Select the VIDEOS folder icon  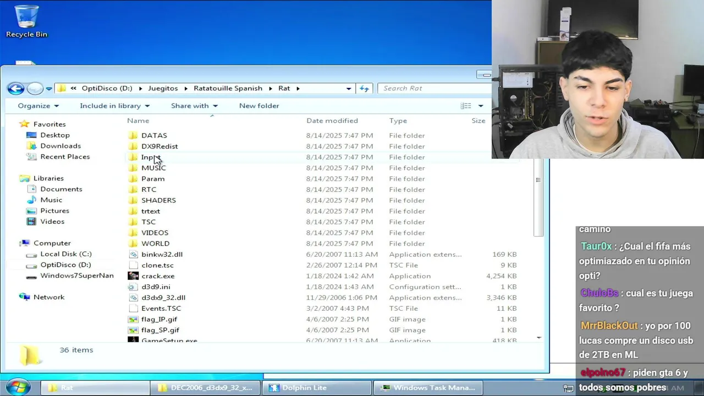tap(133, 233)
